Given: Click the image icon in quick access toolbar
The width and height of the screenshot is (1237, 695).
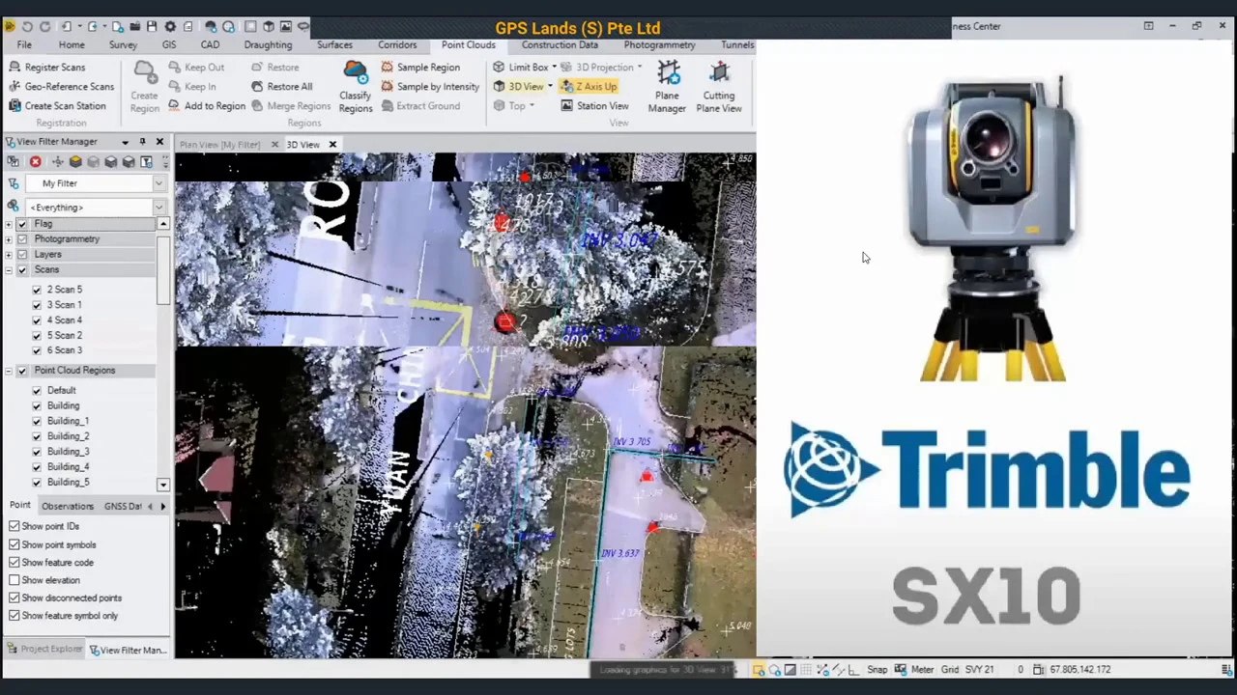Looking at the screenshot, I should tap(286, 27).
